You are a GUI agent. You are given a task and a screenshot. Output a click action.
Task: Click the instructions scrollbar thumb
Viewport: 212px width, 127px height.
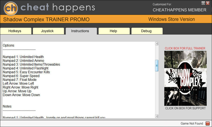[157, 66]
